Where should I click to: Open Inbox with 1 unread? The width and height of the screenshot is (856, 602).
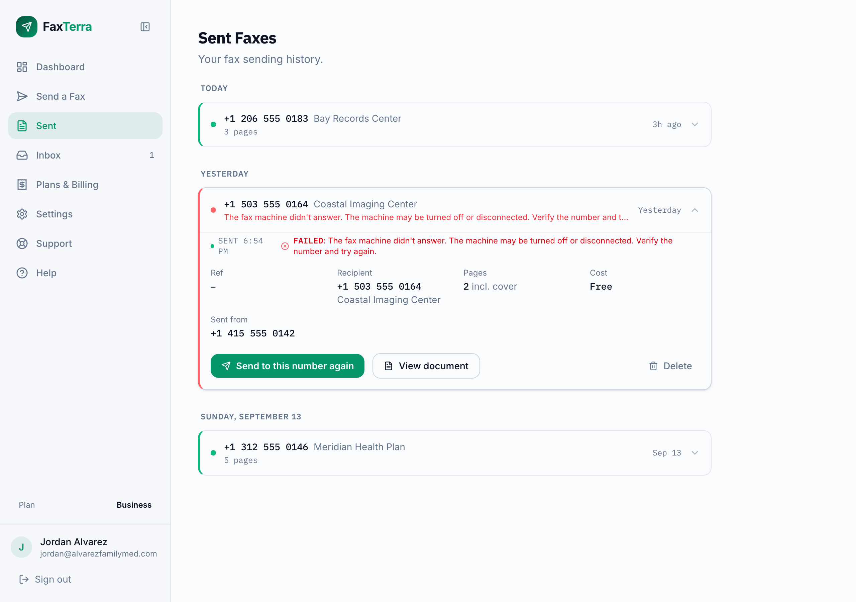pyautogui.click(x=85, y=155)
